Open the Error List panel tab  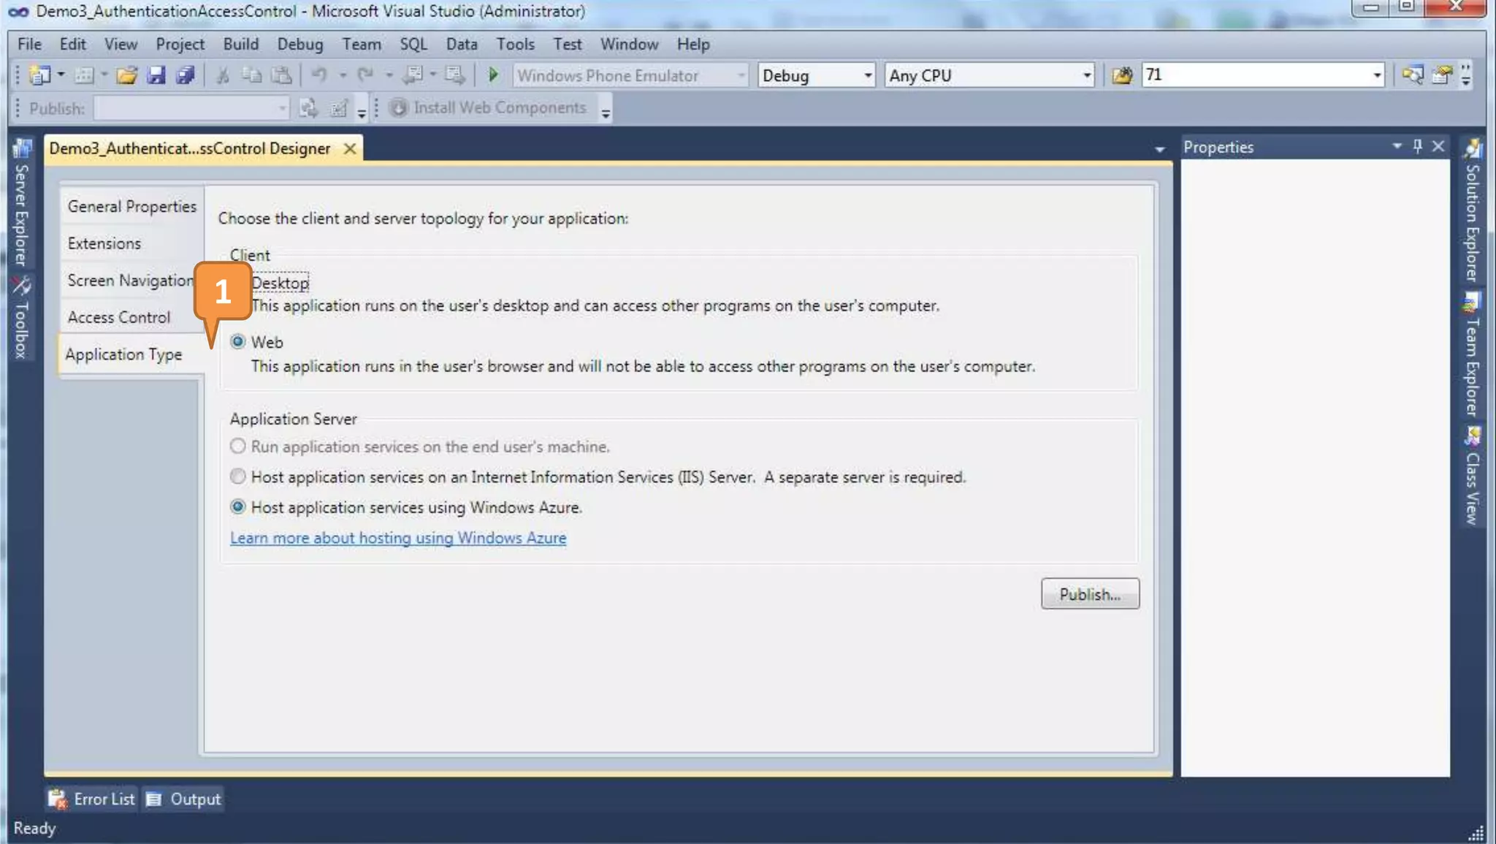coord(92,799)
